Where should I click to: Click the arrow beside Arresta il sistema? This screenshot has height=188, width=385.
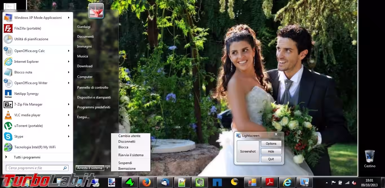[107, 168]
